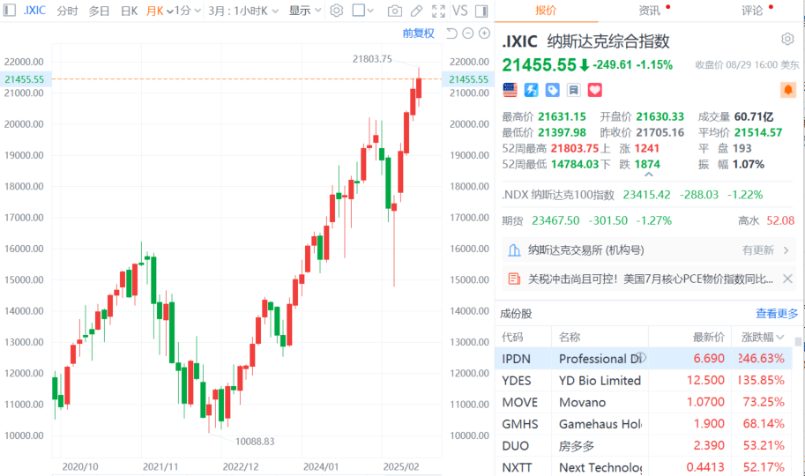Set price alert with orange bell
The height and width of the screenshot is (476, 805).
(x=788, y=90)
